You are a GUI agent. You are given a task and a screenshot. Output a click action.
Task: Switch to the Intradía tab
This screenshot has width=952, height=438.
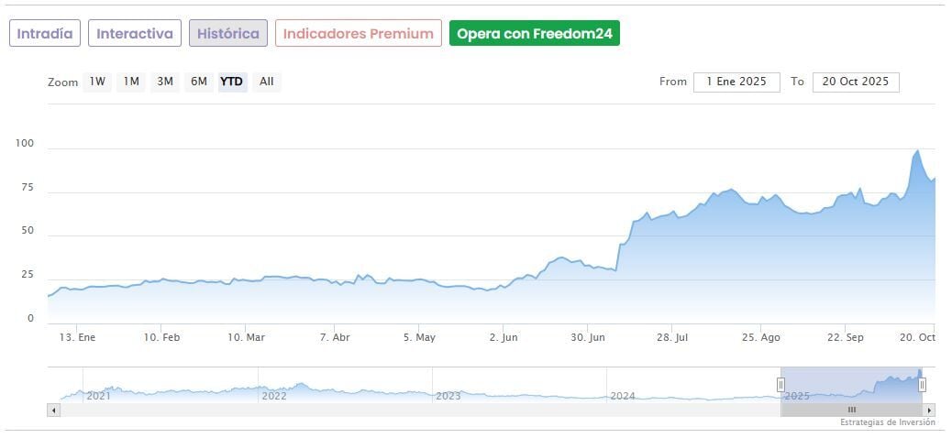tap(45, 34)
